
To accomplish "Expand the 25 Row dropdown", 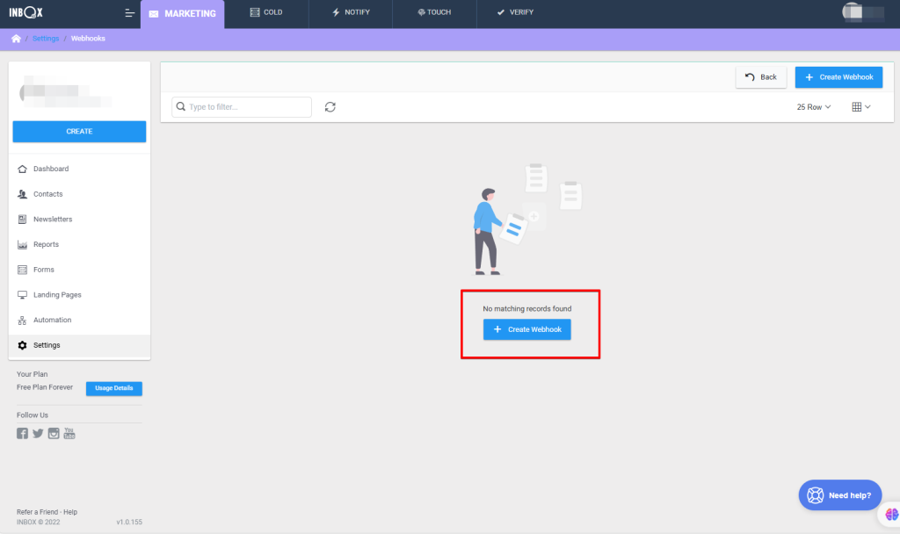I will 813,107.
